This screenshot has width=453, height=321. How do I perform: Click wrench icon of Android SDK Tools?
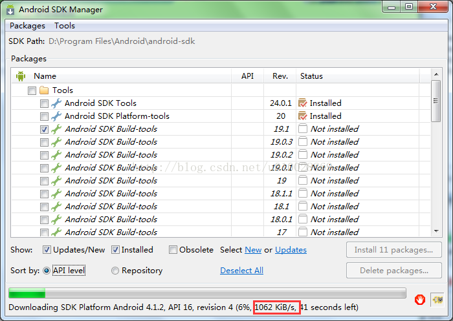(56, 103)
